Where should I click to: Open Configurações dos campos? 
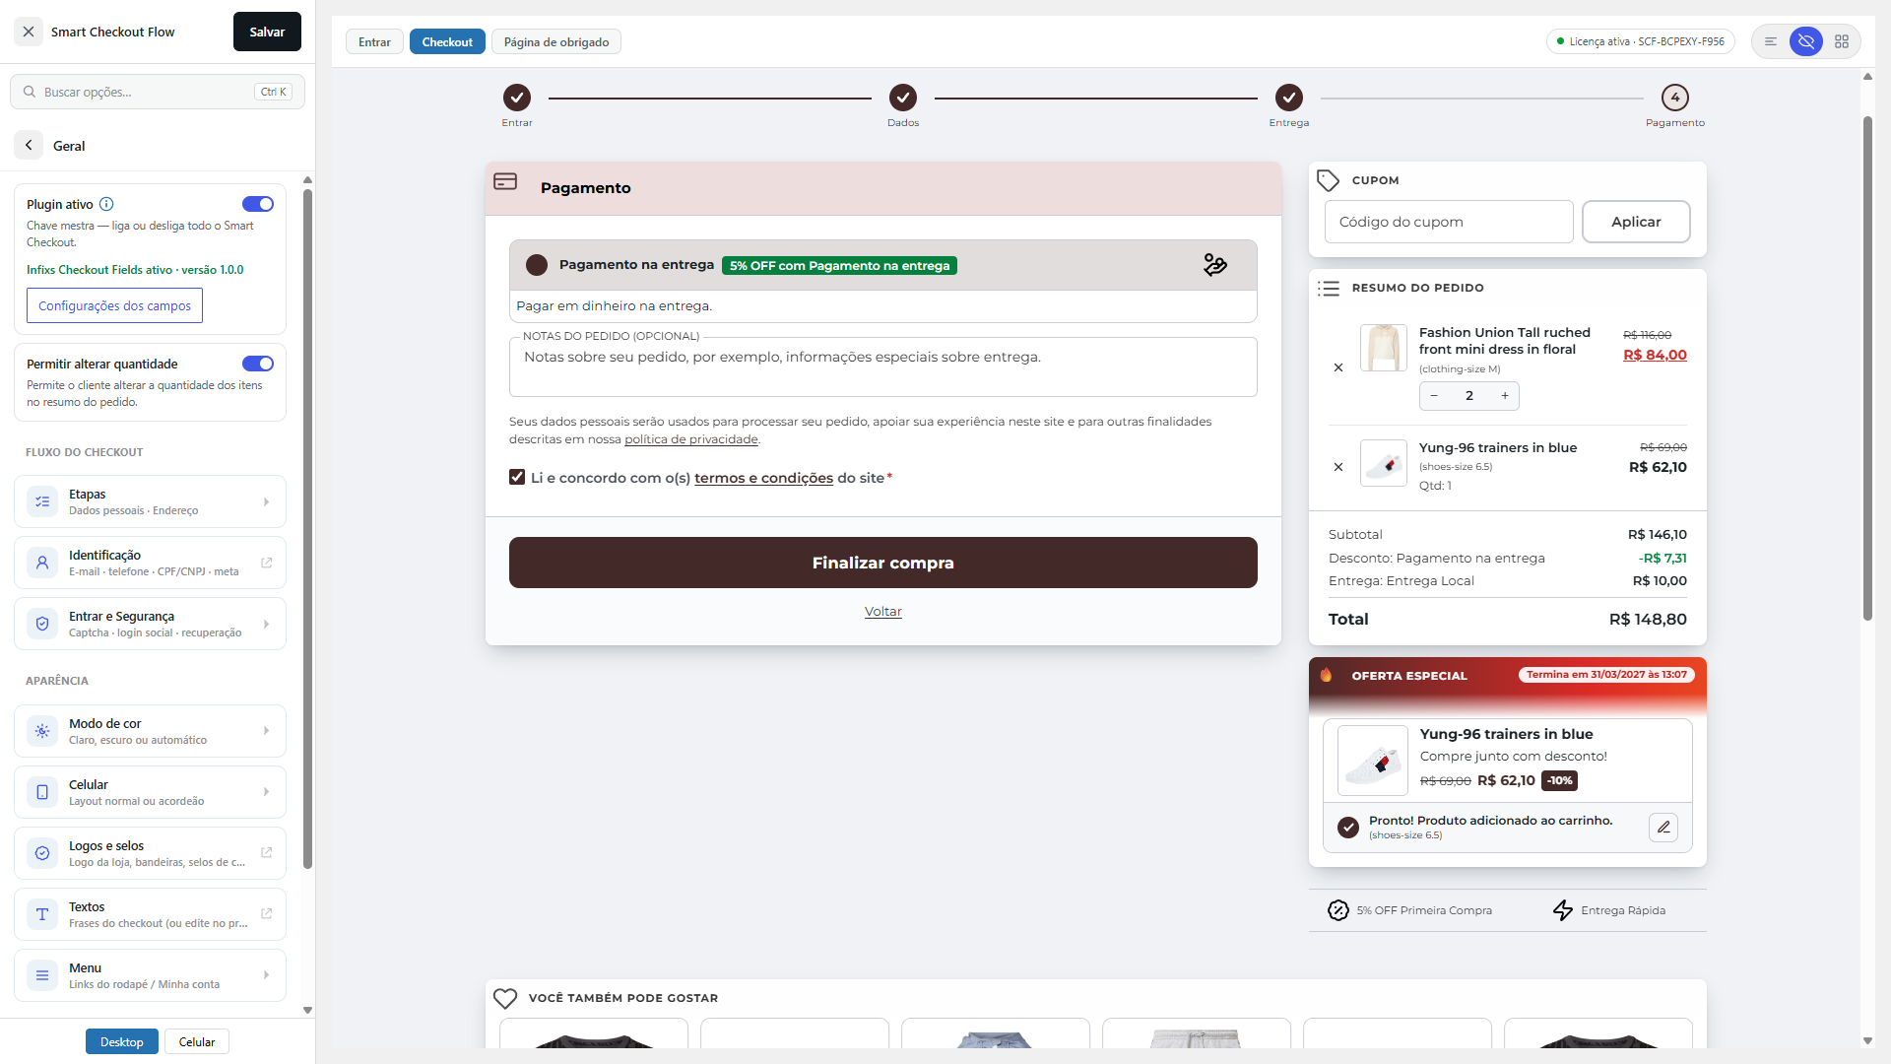click(114, 305)
